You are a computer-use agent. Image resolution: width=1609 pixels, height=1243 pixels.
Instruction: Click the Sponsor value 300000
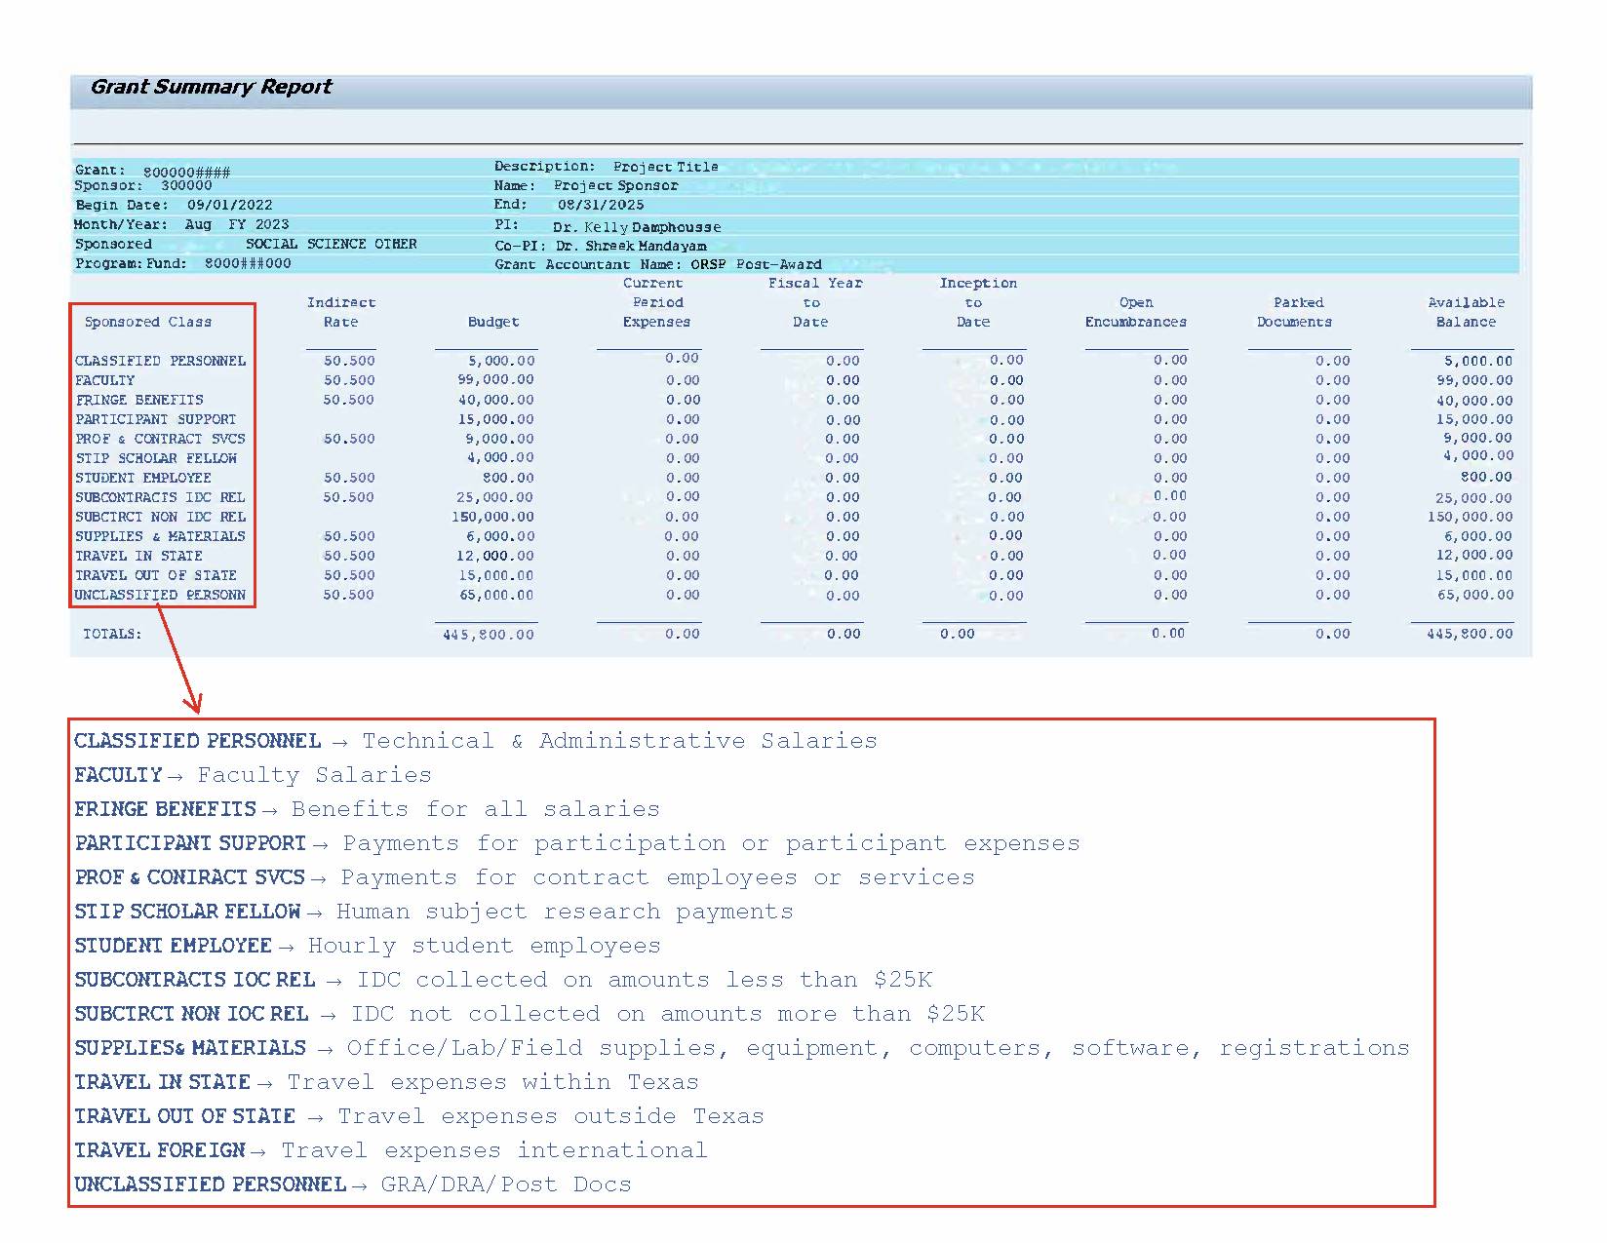tap(186, 185)
